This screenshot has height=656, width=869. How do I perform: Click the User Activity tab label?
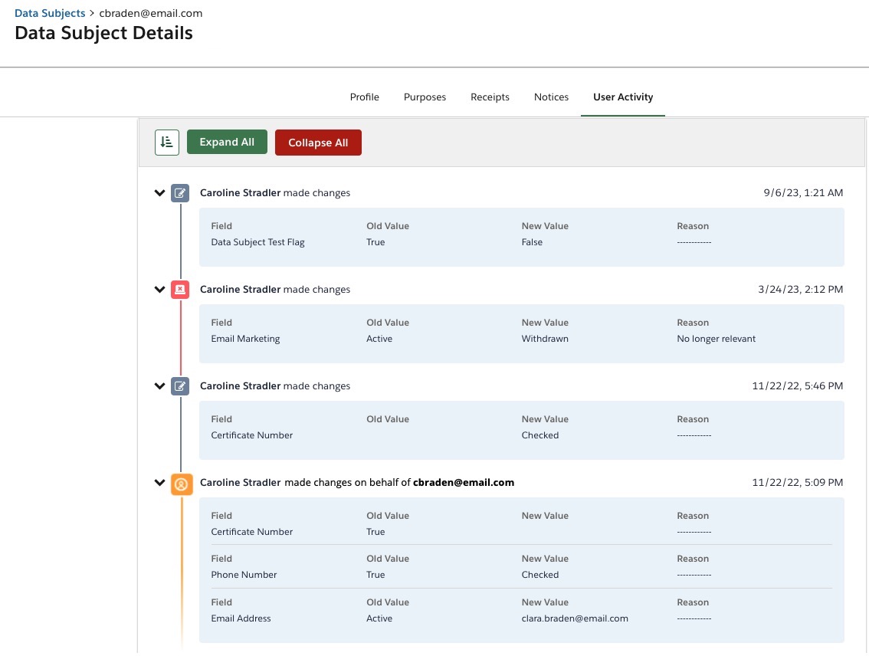click(622, 97)
